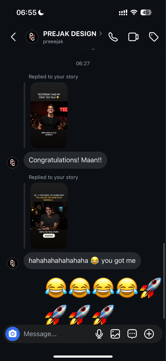
Task: Open the Prejak Design profile picture in header
Action: click(x=32, y=37)
